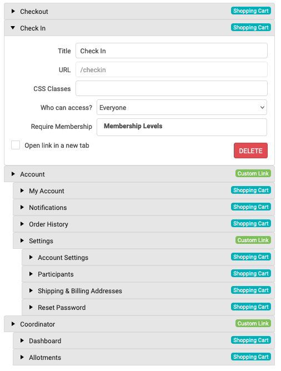Select the Order History row title
Screen dimensions: 281x371
(48, 224)
